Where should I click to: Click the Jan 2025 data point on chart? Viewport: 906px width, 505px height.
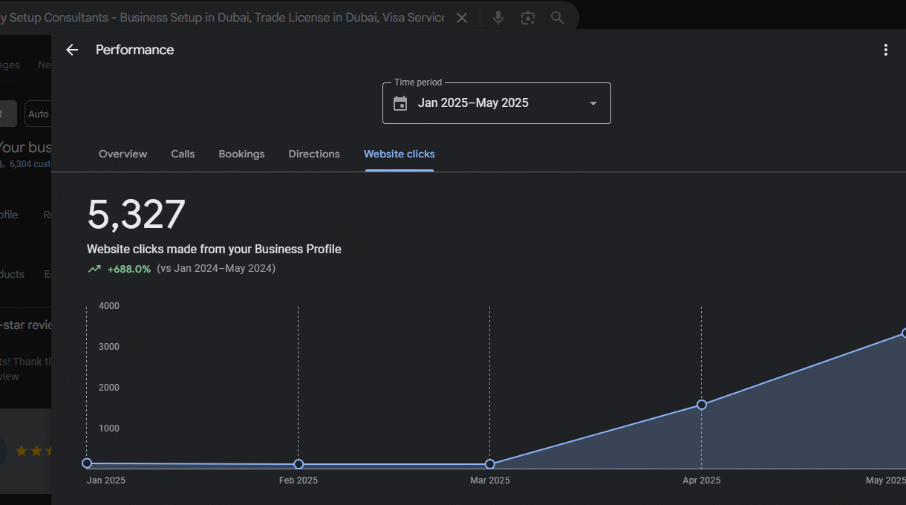87,463
